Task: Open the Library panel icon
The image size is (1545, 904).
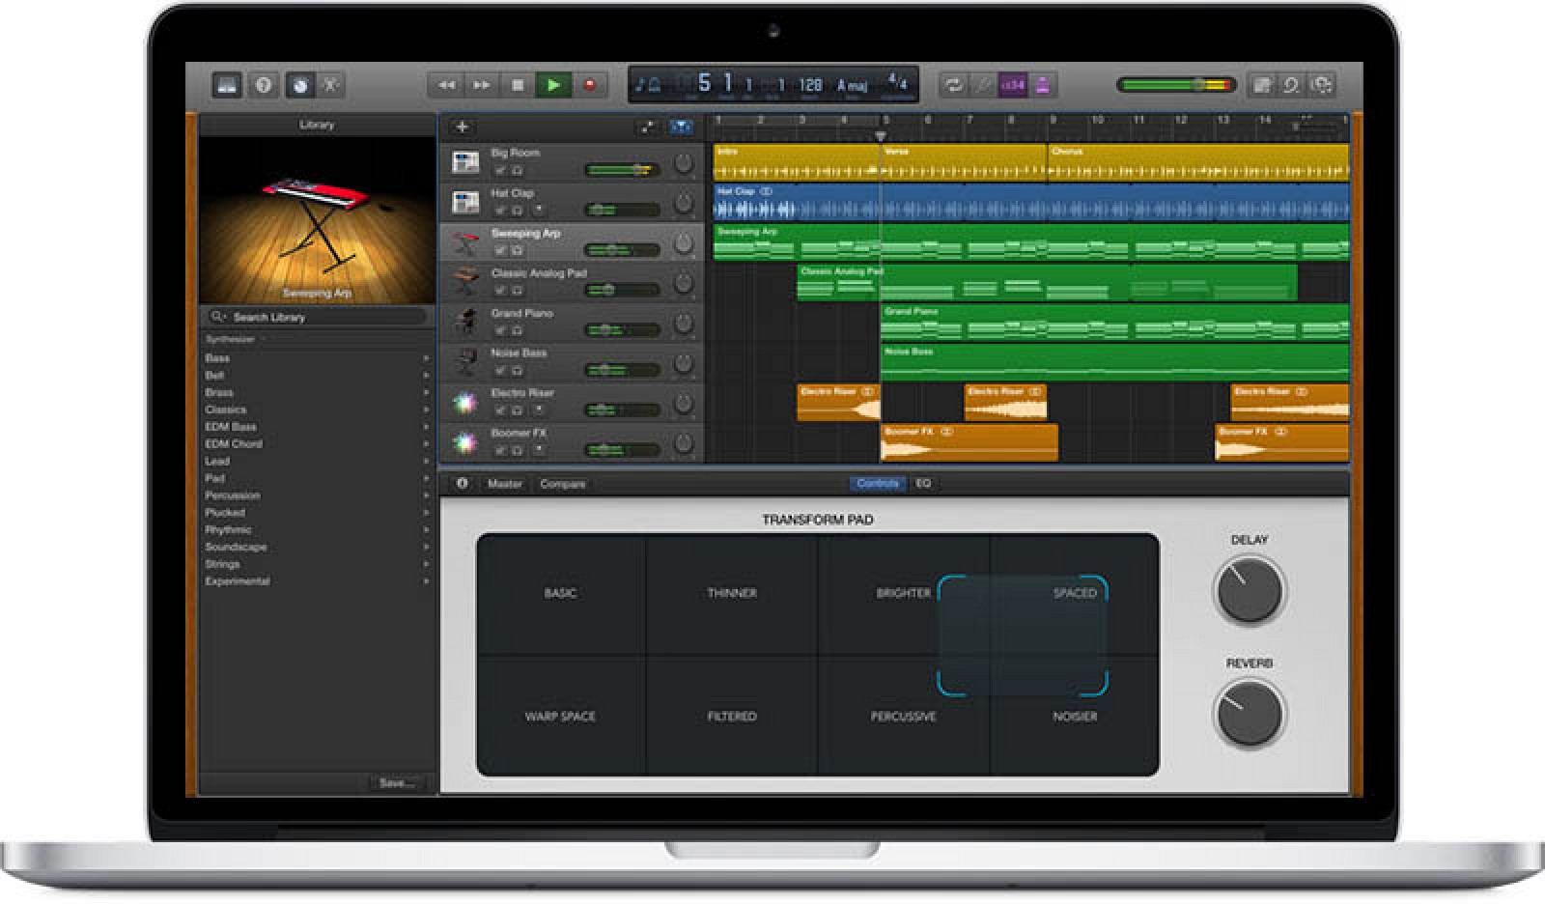Action: click(225, 84)
